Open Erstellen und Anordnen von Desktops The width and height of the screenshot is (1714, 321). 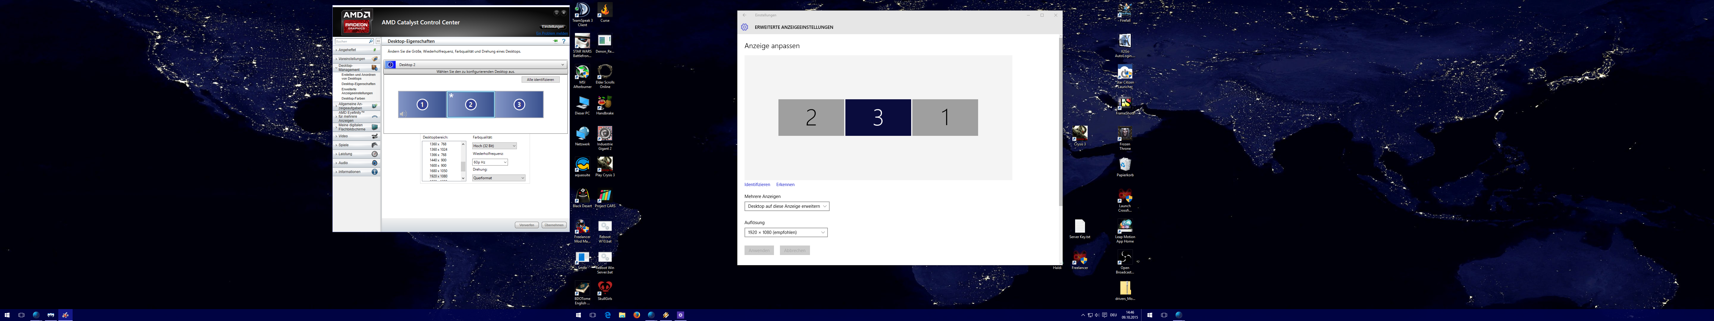358,76
